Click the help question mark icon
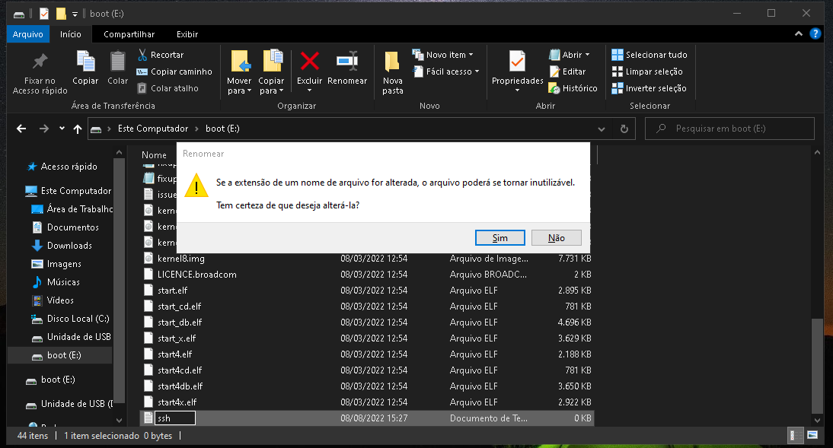This screenshot has height=448, width=833. (815, 34)
